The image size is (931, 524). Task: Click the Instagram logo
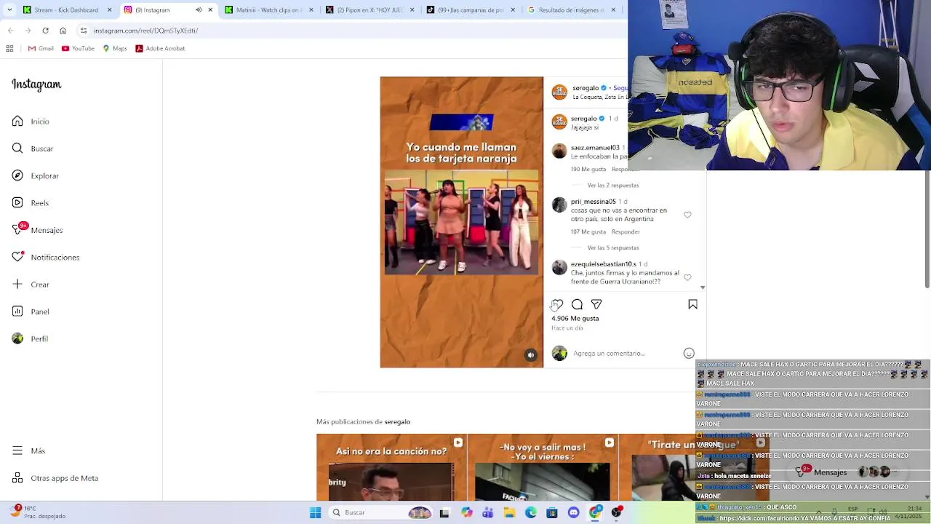(36, 84)
